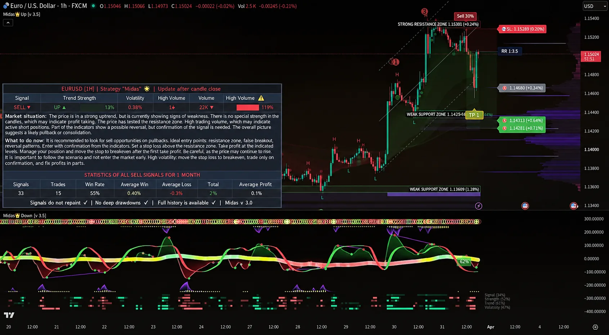Click WEAK SUPPORT ZONE 1.1425 label
Image resolution: width=609 pixels, height=335 pixels.
435,114
